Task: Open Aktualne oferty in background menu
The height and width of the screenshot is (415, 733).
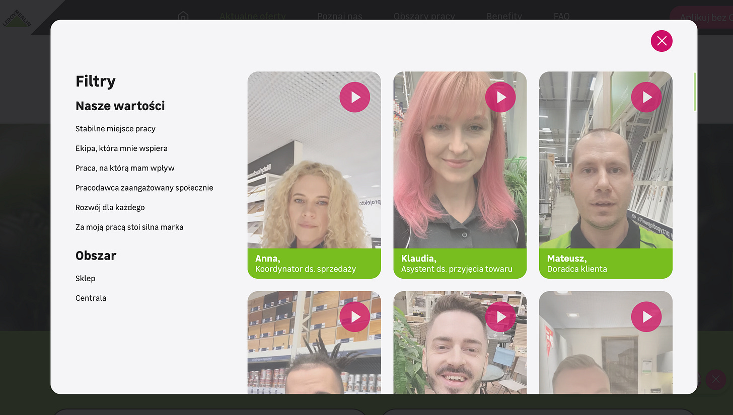Action: [x=252, y=16]
